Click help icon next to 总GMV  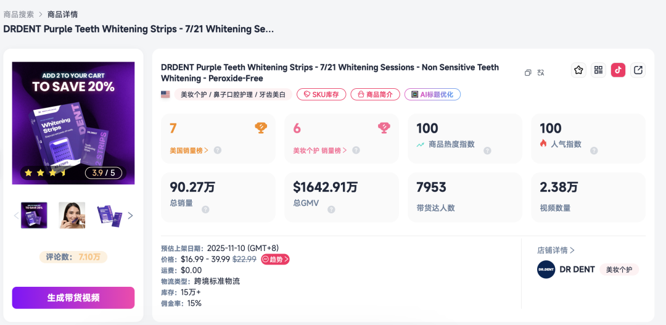point(331,210)
